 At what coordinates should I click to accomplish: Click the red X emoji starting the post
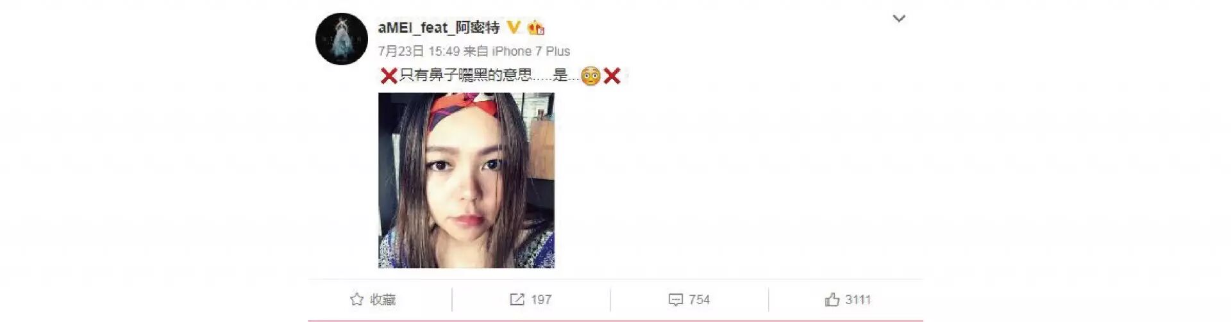click(x=389, y=76)
